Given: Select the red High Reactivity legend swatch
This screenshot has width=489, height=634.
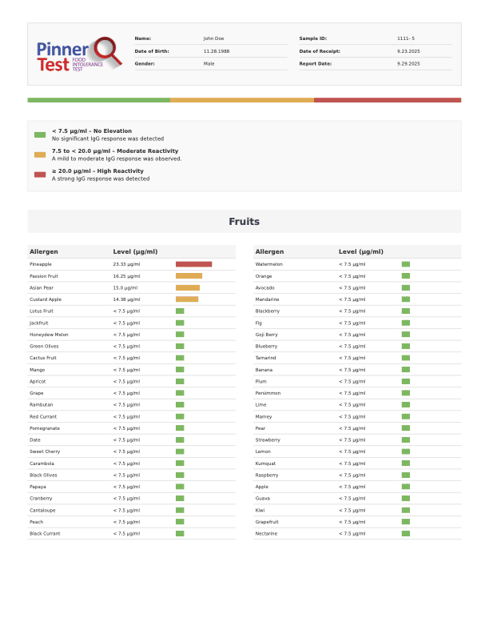Looking at the screenshot, I should 40,175.
